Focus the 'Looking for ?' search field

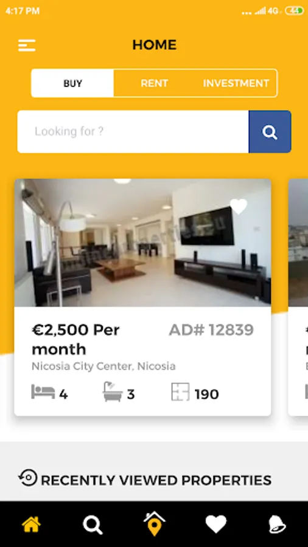point(133,132)
